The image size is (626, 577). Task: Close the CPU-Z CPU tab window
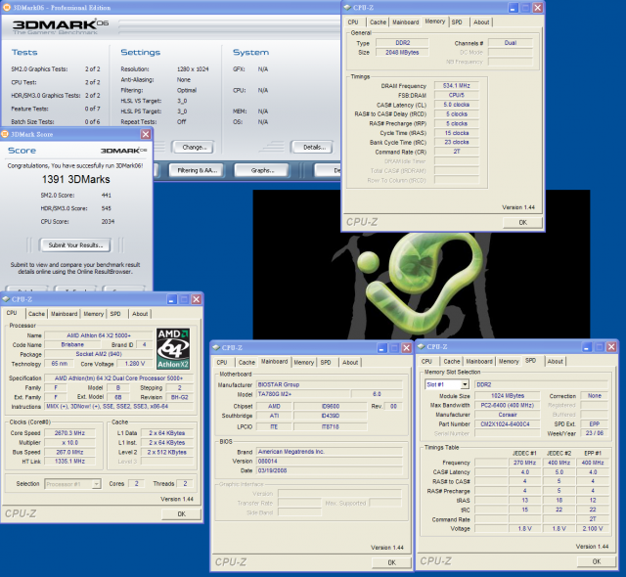(x=197, y=299)
